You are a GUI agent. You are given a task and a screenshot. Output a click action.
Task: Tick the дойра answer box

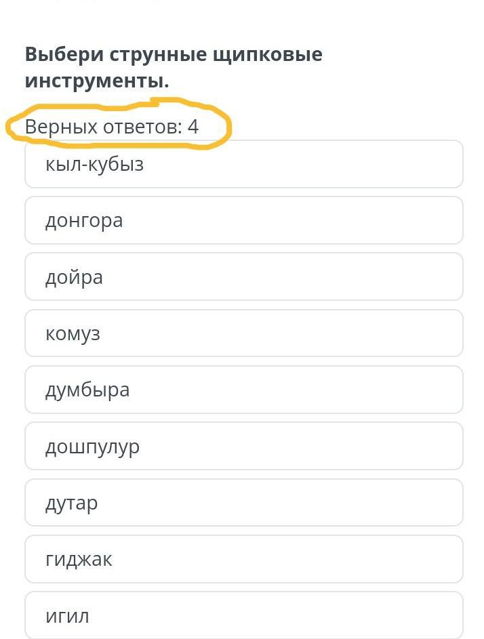coord(243,277)
